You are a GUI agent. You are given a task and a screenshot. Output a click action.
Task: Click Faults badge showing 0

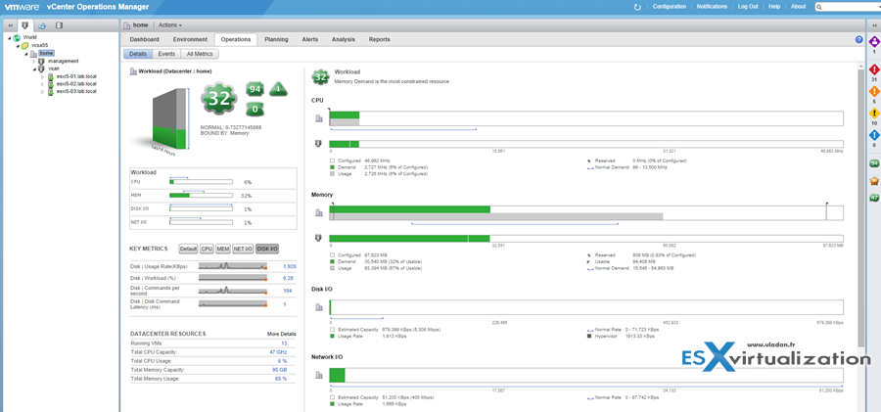click(x=255, y=109)
